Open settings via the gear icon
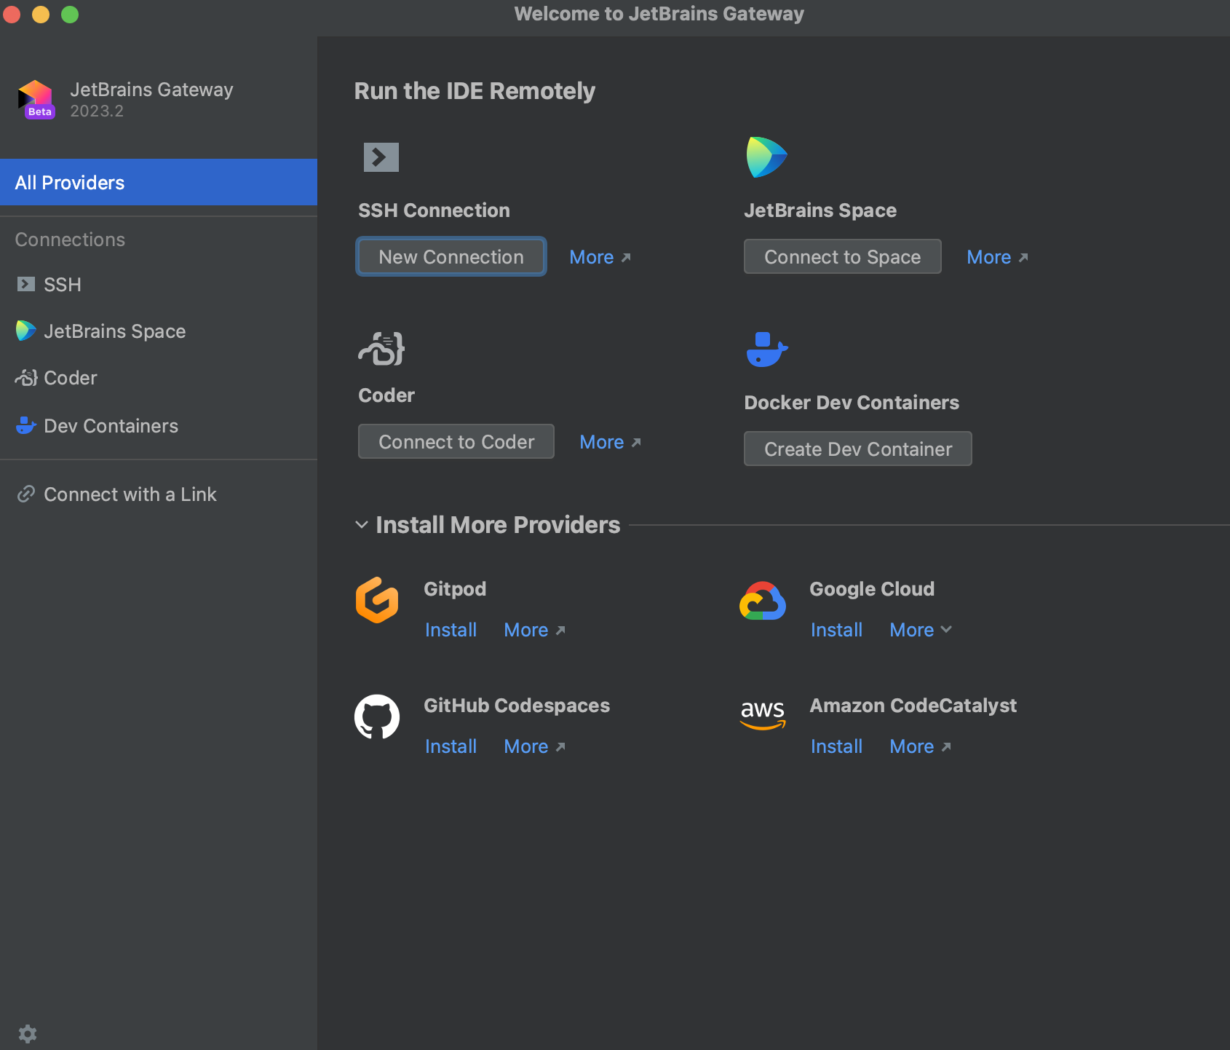 pos(28,1033)
